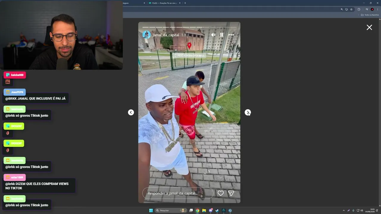Open Discord from the taskbar

tap(211, 210)
